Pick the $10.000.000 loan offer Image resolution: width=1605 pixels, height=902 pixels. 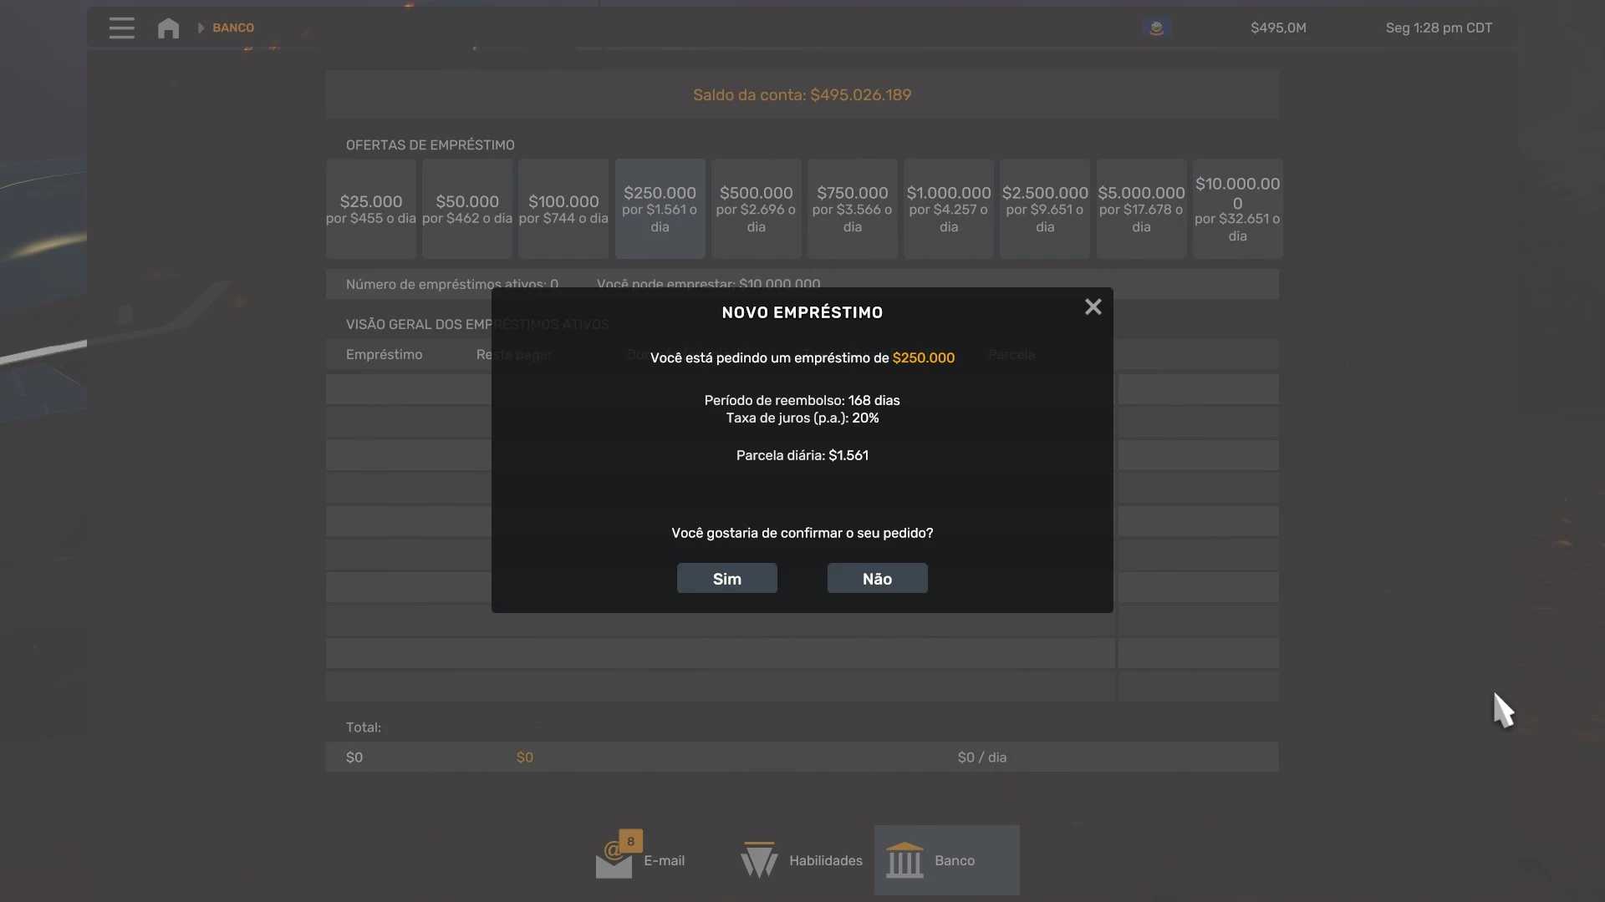pyautogui.click(x=1237, y=209)
